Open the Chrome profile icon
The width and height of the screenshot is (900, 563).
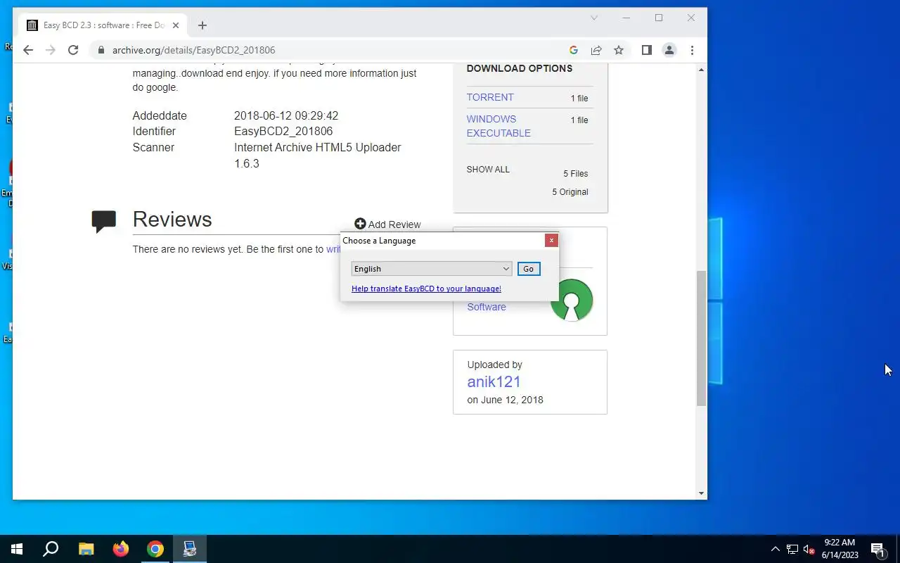pos(669,50)
